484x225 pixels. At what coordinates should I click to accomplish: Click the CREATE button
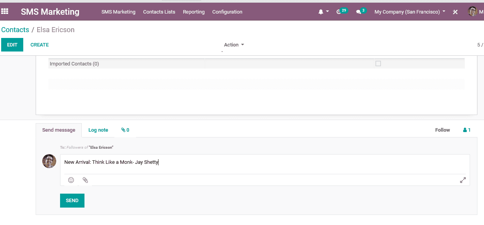[x=40, y=45]
